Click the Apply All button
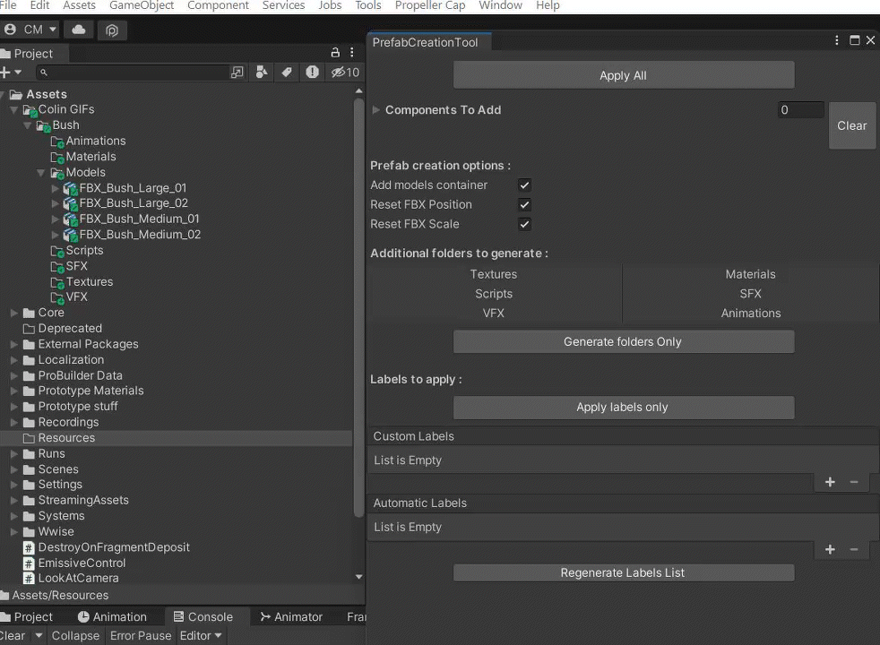 pos(624,75)
